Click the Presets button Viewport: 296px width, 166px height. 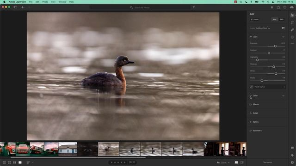pos(255,19)
